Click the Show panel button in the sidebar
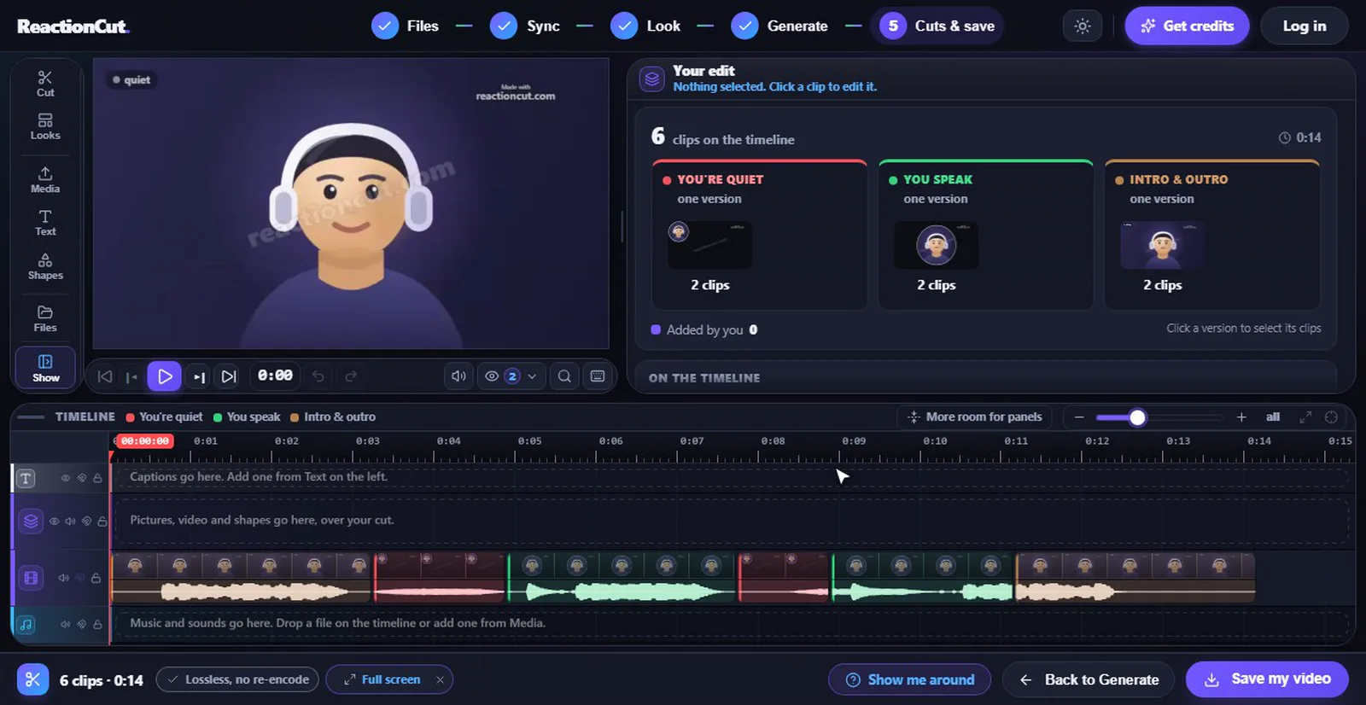This screenshot has width=1366, height=705. [x=45, y=368]
